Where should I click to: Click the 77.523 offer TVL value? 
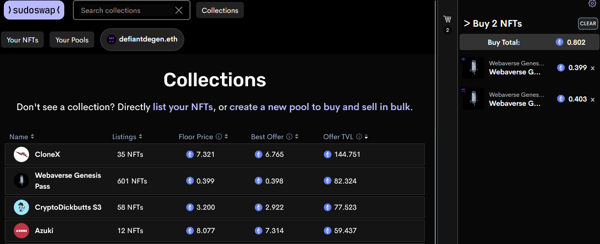click(x=345, y=207)
